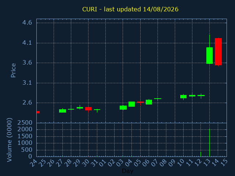The image size is (235, 176).
Task: Select the green candlestick on day 10
Action: click(183, 97)
